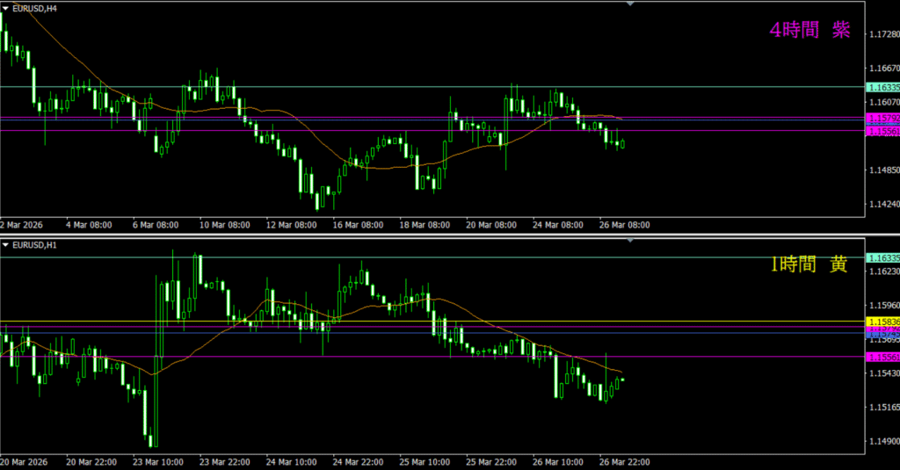Click the lowest magenta price tag on H1 axis
This screenshot has height=470, width=900.
[882, 357]
